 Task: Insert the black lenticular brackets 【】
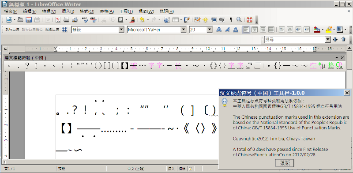click(124, 66)
